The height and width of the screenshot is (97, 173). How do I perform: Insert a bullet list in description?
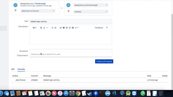52,28
